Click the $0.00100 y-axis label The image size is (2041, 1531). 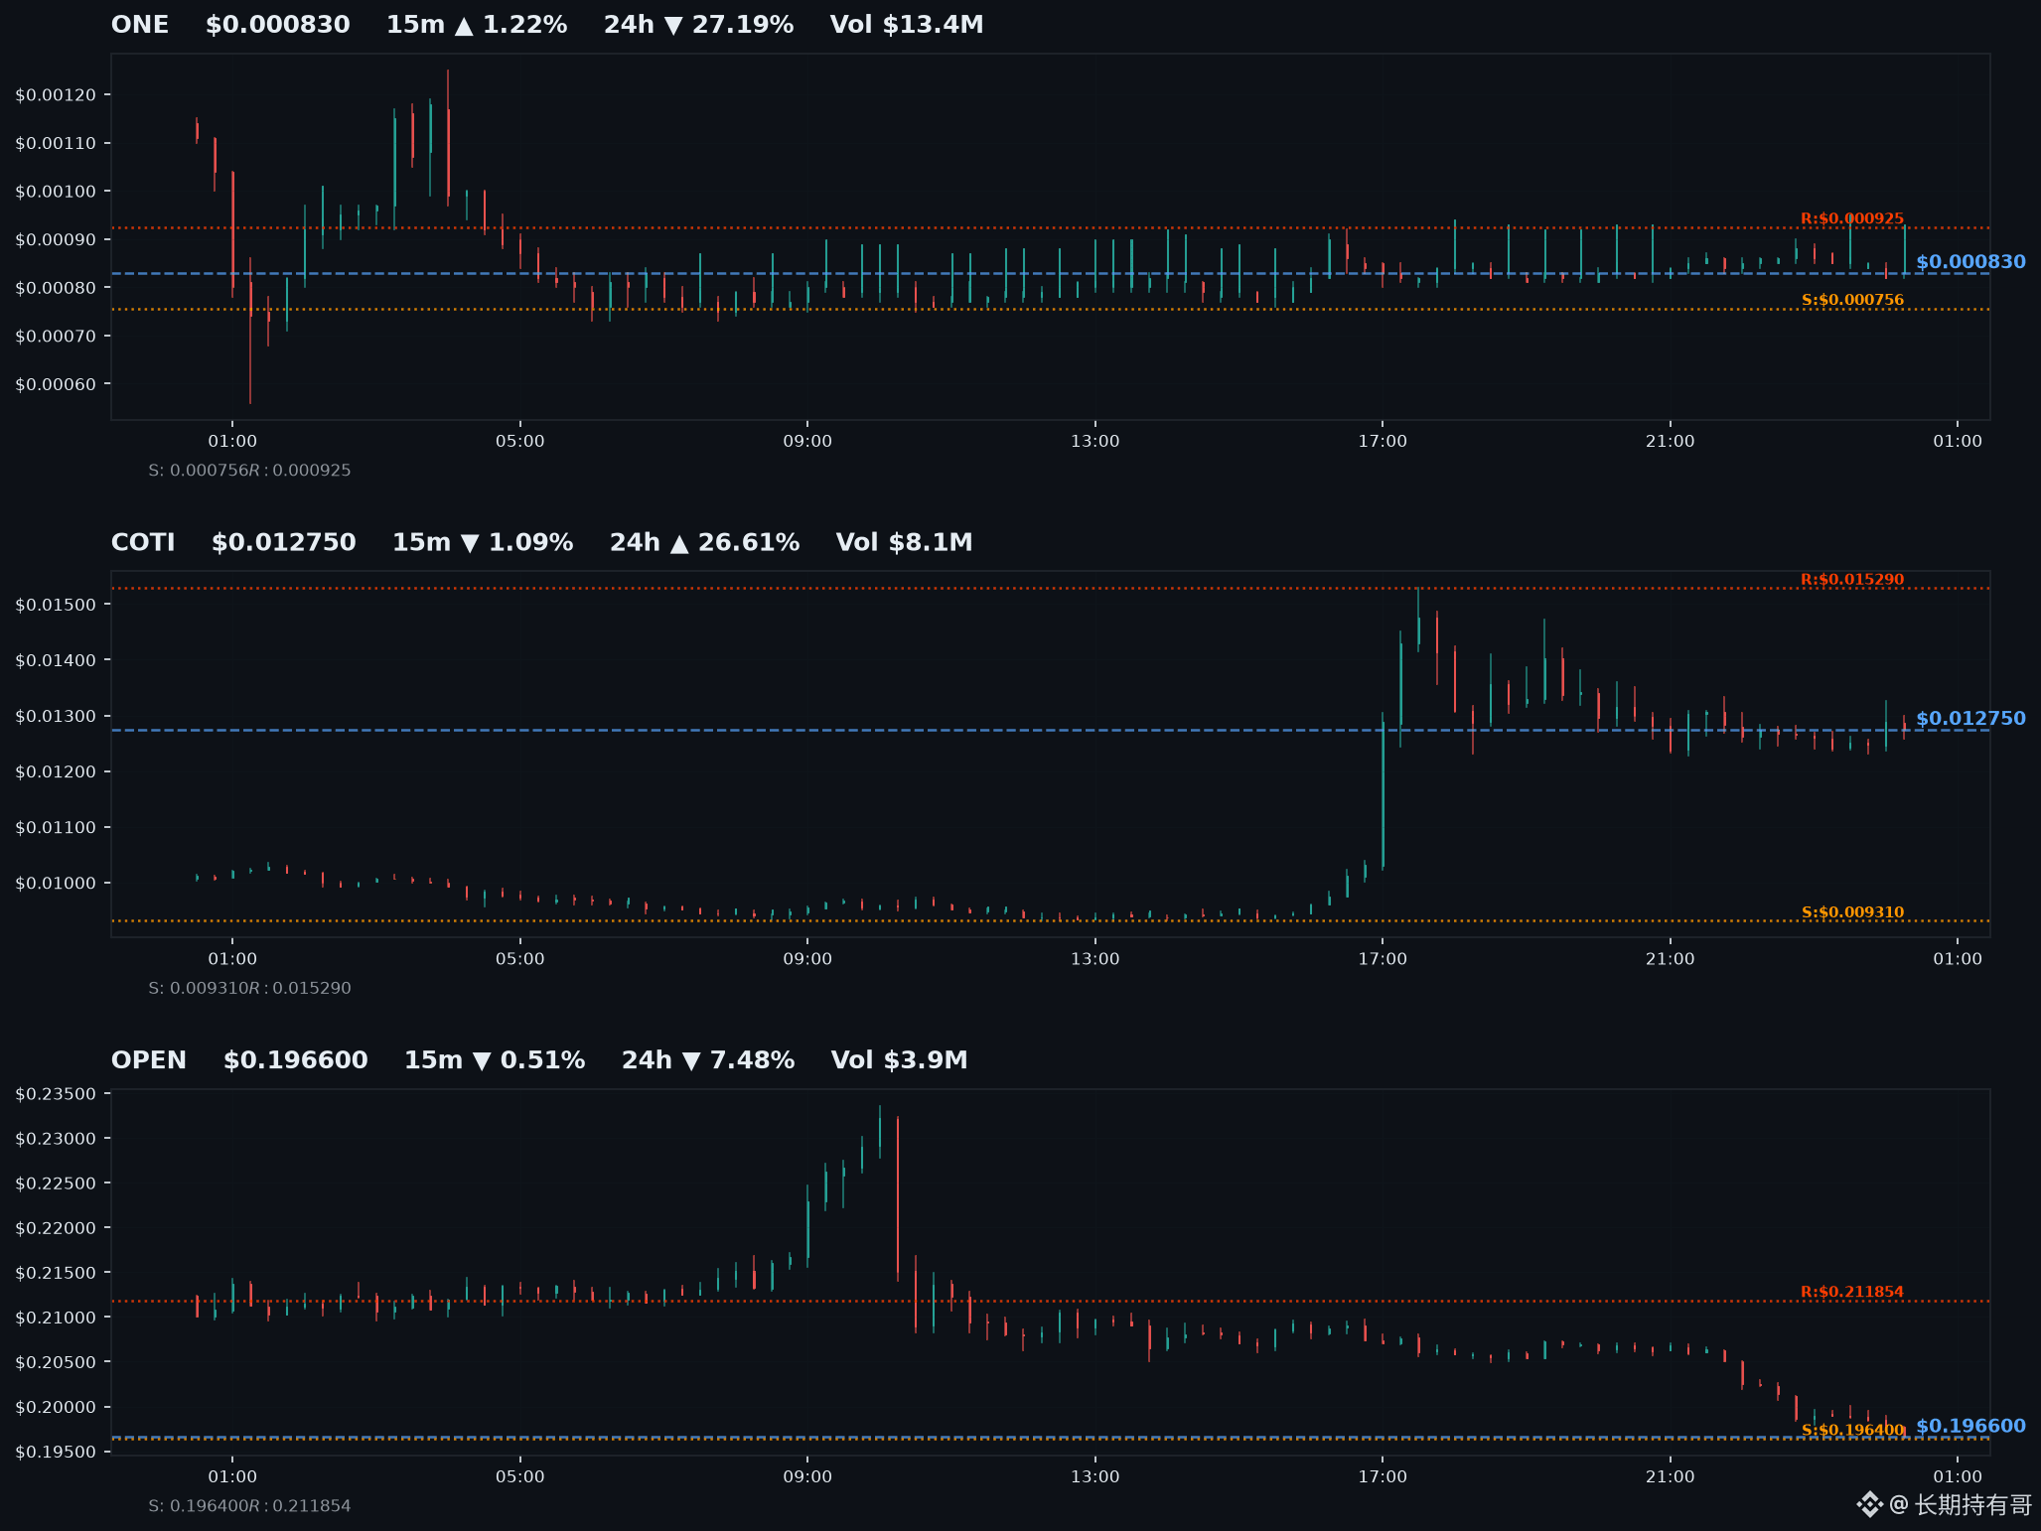click(x=56, y=192)
